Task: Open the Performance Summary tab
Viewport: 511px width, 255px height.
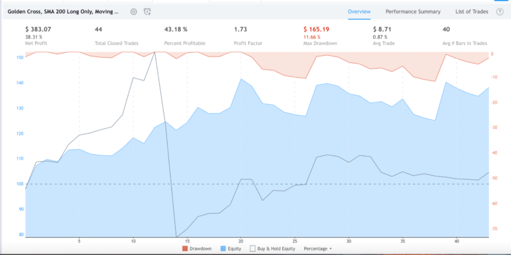Action: [413, 12]
